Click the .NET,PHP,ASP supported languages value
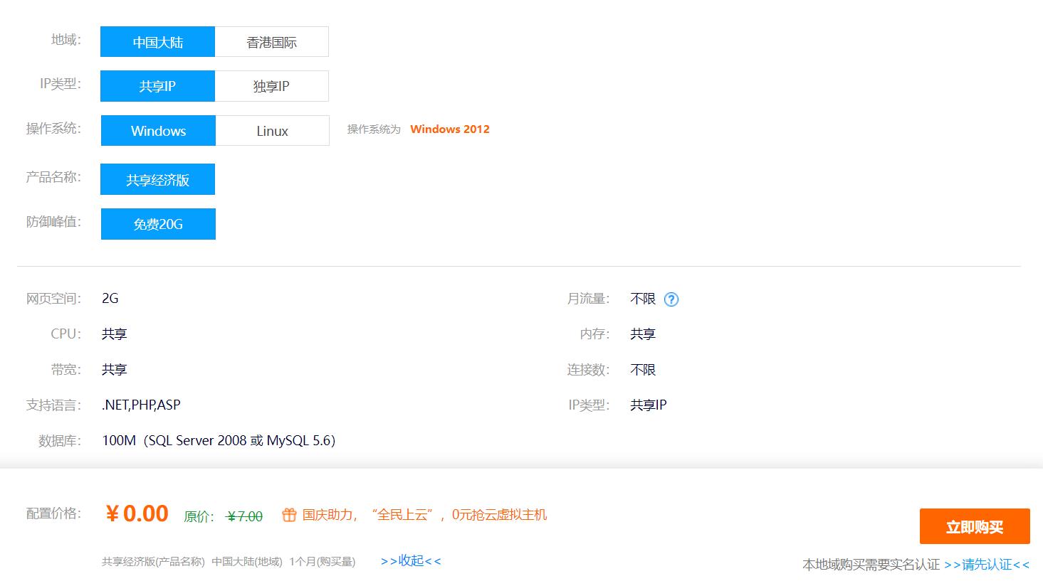This screenshot has height=586, width=1043. 141,405
